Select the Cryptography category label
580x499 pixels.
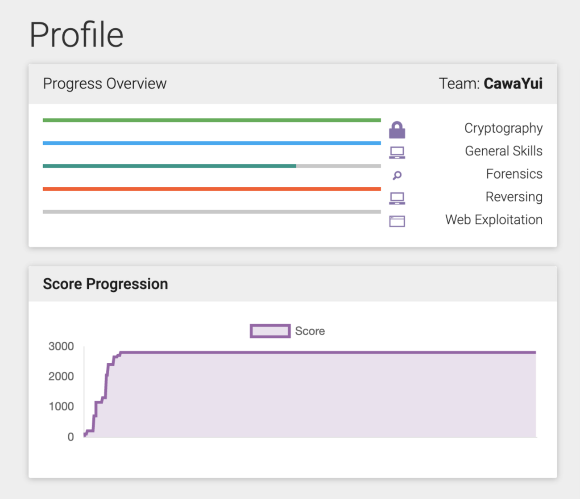click(503, 128)
